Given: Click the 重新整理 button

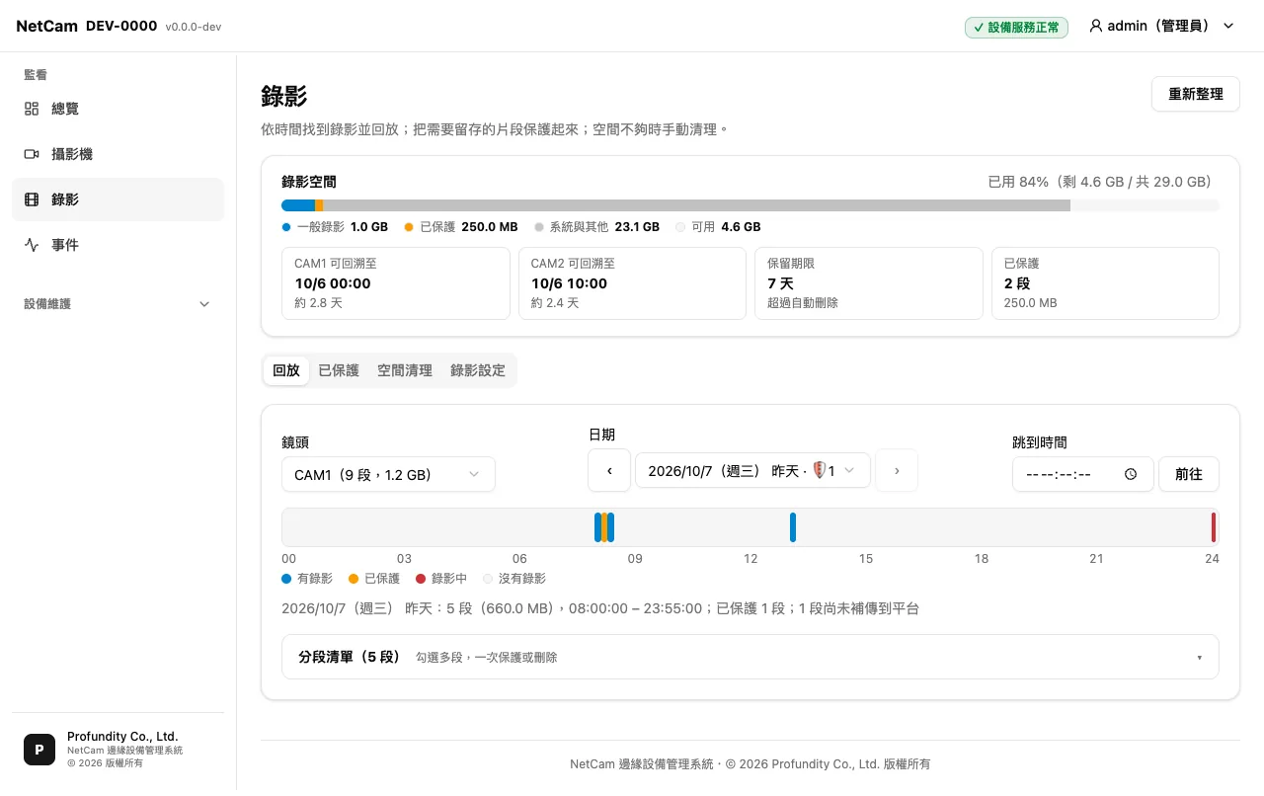Looking at the screenshot, I should click(x=1196, y=94).
